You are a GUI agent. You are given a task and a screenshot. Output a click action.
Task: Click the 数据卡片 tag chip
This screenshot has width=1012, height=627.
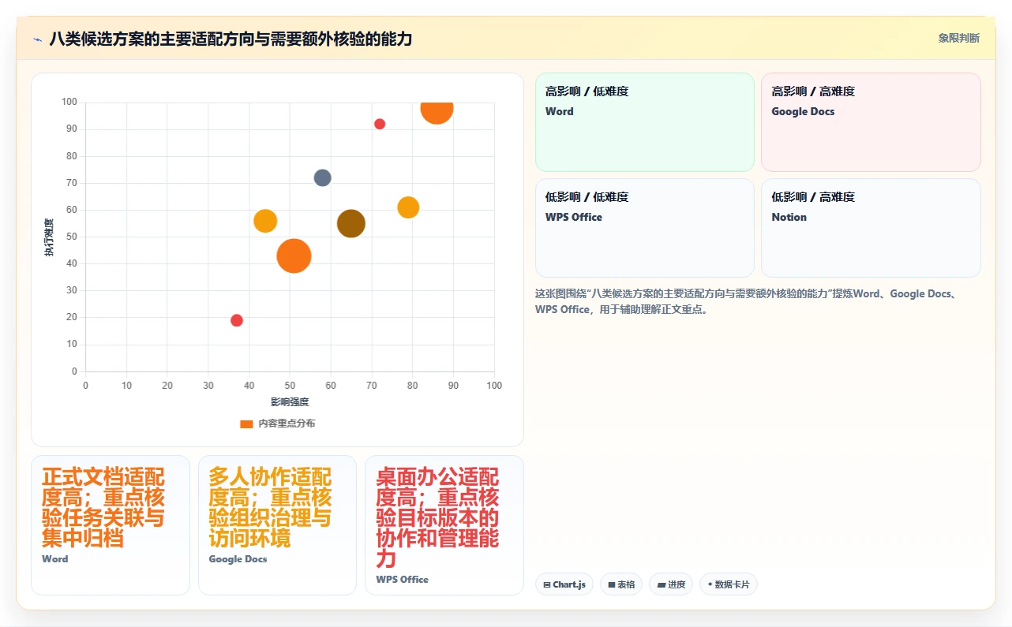point(729,584)
